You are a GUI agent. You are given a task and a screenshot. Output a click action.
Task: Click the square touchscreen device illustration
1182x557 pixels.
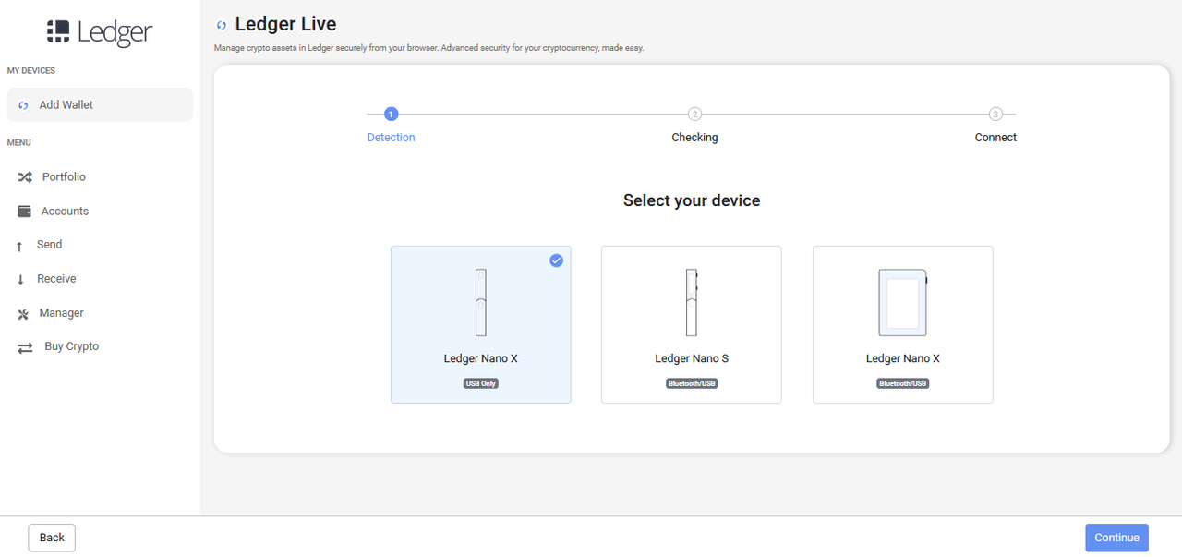[x=902, y=303]
